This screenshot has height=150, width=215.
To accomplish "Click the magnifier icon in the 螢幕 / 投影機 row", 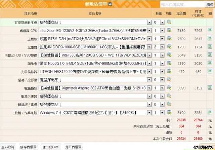I will 169,79.
